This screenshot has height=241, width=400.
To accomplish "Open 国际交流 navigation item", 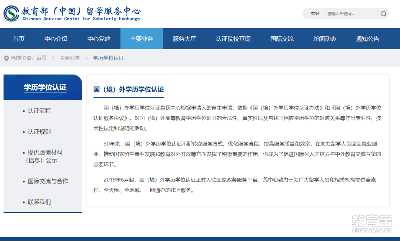I will (x=282, y=39).
